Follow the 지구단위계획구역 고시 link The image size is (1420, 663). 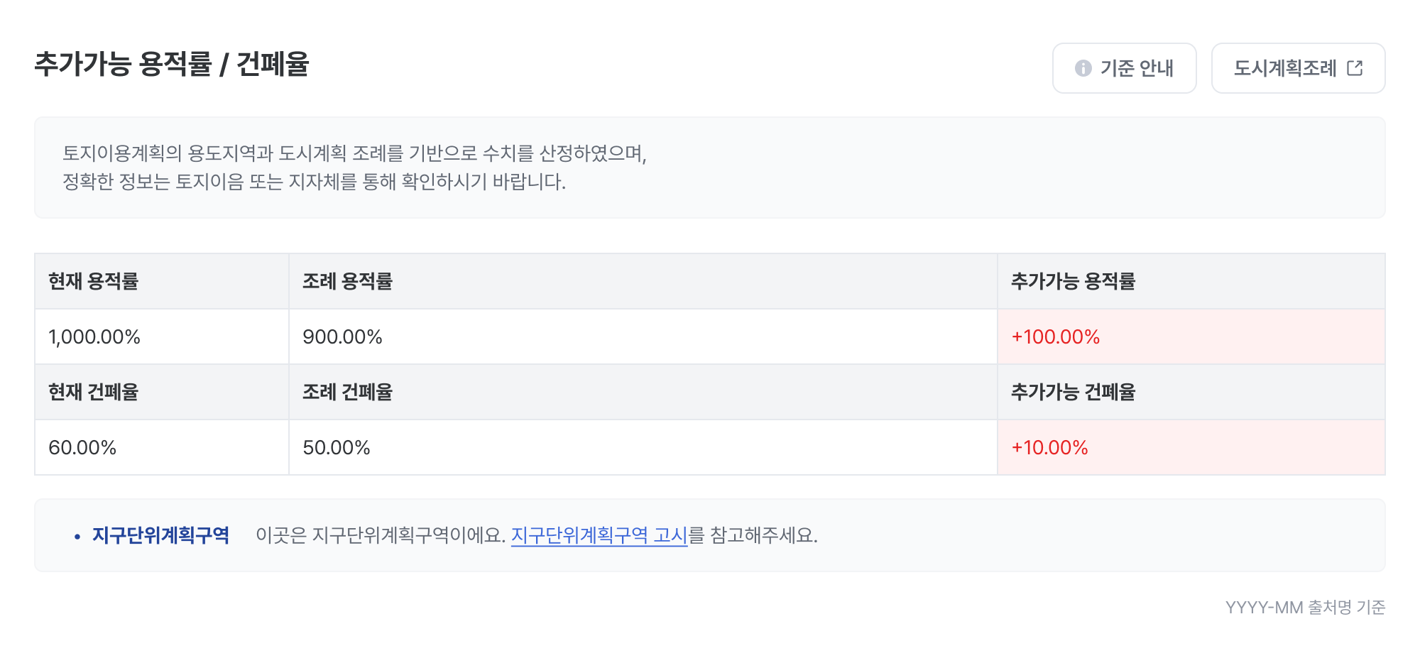tap(599, 535)
